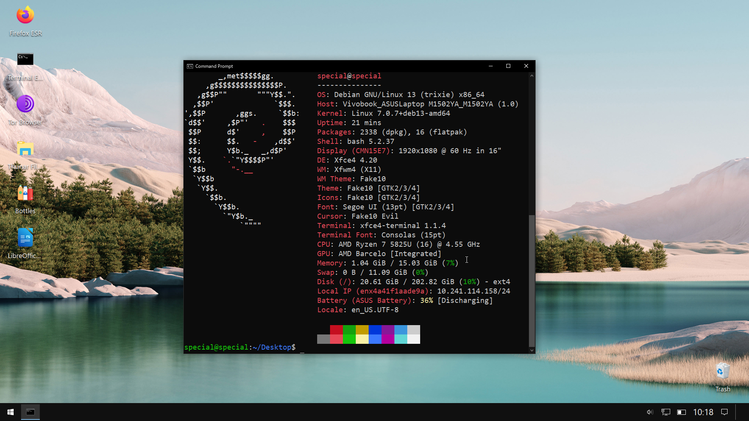Click the bright cyan swatch in the bottom row
Screen dimensions: 749x421
pyautogui.click(x=401, y=339)
